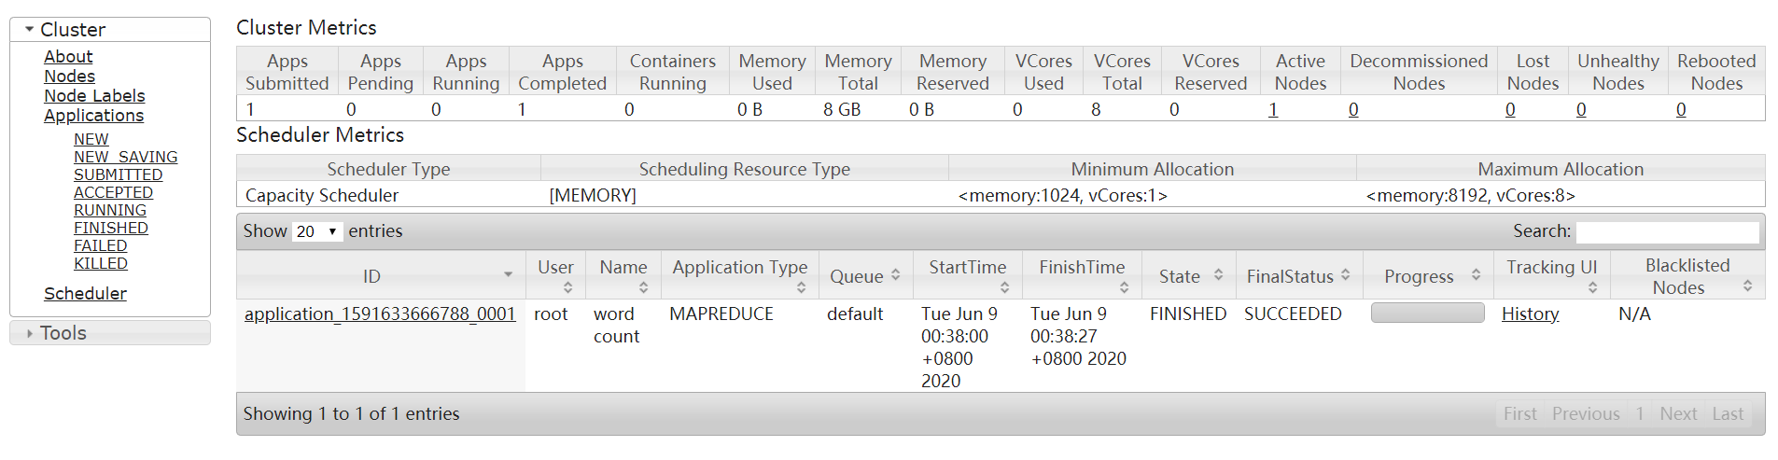Image resolution: width=1778 pixels, height=460 pixels.
Task: Click the Active Nodes count link
Action: (x=1273, y=109)
